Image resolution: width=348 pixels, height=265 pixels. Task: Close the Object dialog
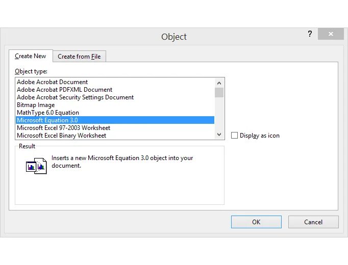click(x=331, y=34)
